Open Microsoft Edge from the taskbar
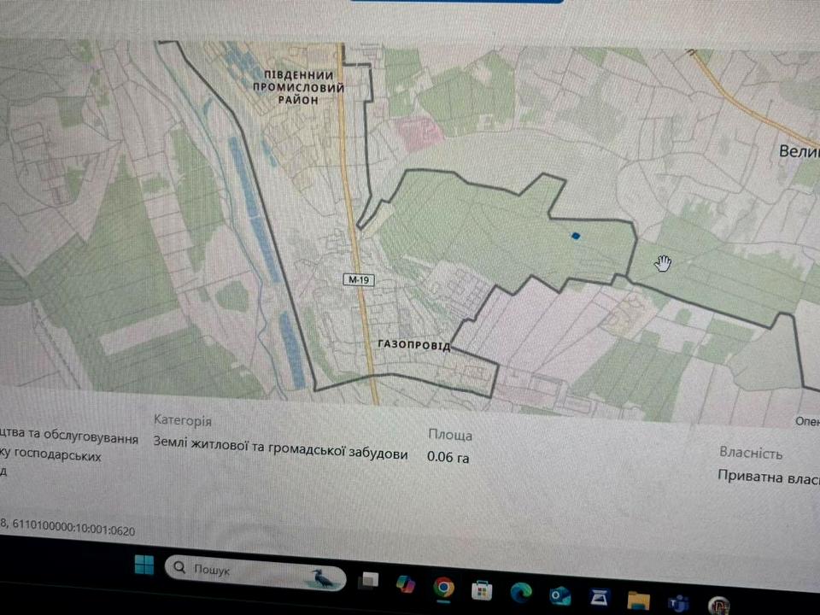The height and width of the screenshot is (615, 820). point(521,593)
